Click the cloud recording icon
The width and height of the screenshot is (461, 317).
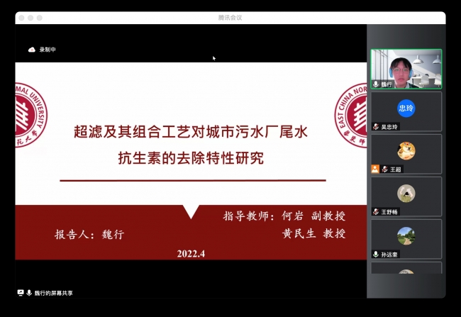click(31, 50)
